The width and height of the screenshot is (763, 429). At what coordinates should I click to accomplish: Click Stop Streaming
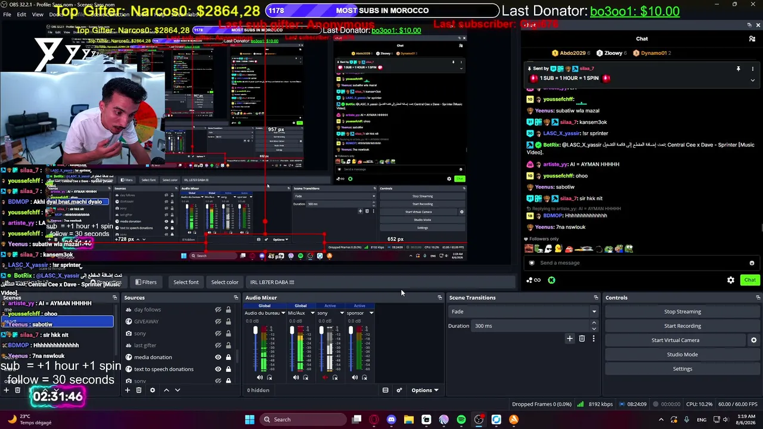click(683, 312)
